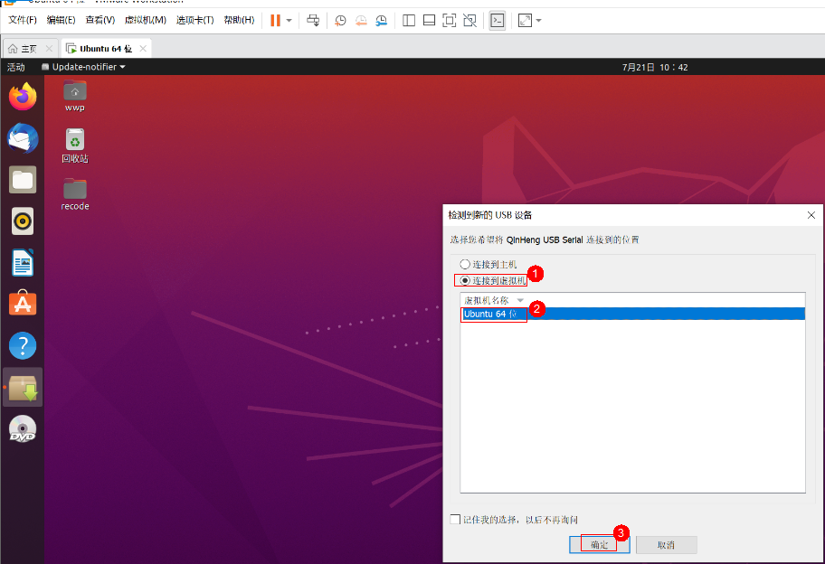The width and height of the screenshot is (825, 564).
Task: Click the 取消 button
Action: (666, 545)
